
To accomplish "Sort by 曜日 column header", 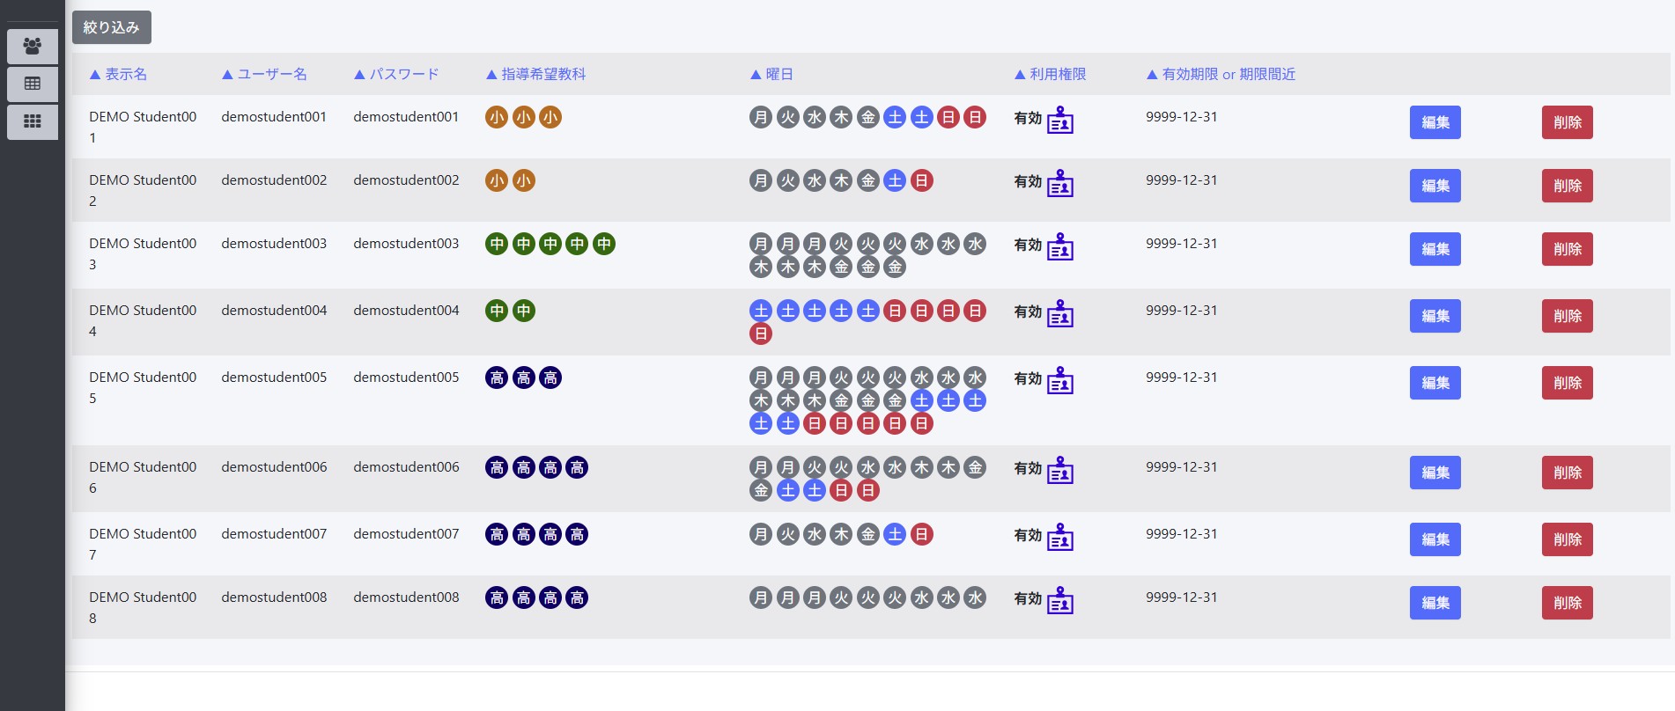I will point(771,74).
